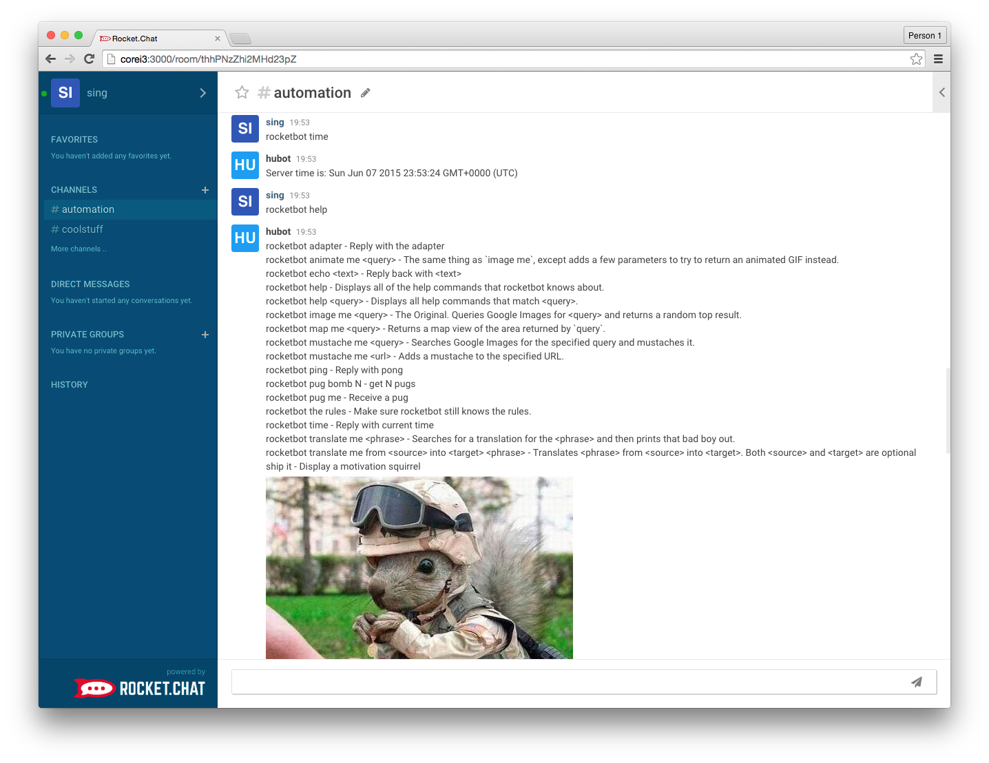Click the sing username in sidebar header
The width and height of the screenshot is (989, 763).
(x=97, y=93)
